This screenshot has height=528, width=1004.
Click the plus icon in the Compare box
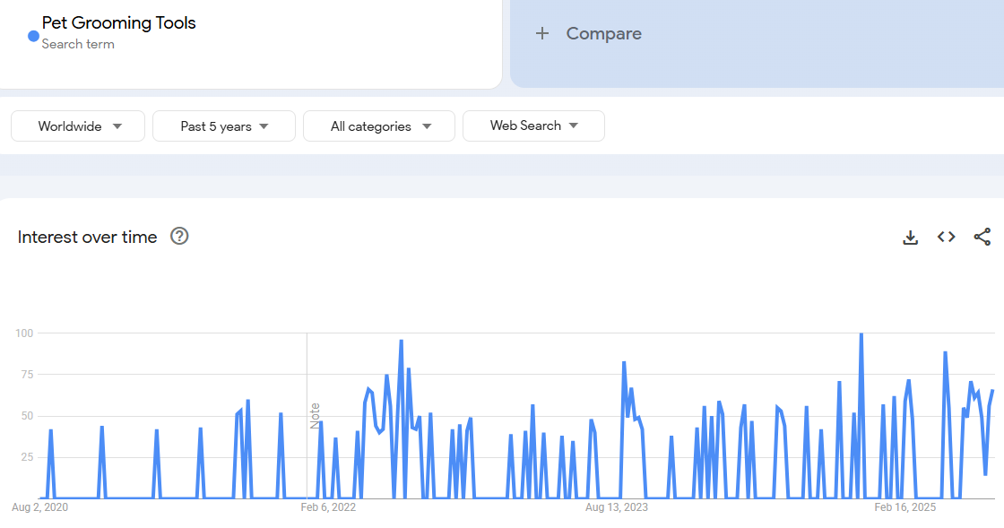(541, 34)
